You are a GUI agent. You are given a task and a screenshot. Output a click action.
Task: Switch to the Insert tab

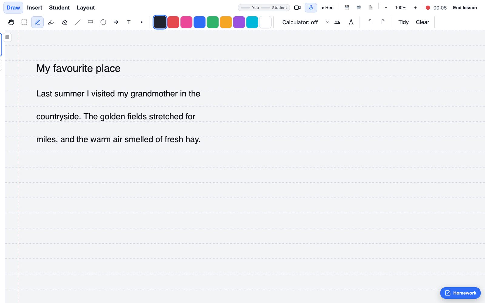click(35, 8)
